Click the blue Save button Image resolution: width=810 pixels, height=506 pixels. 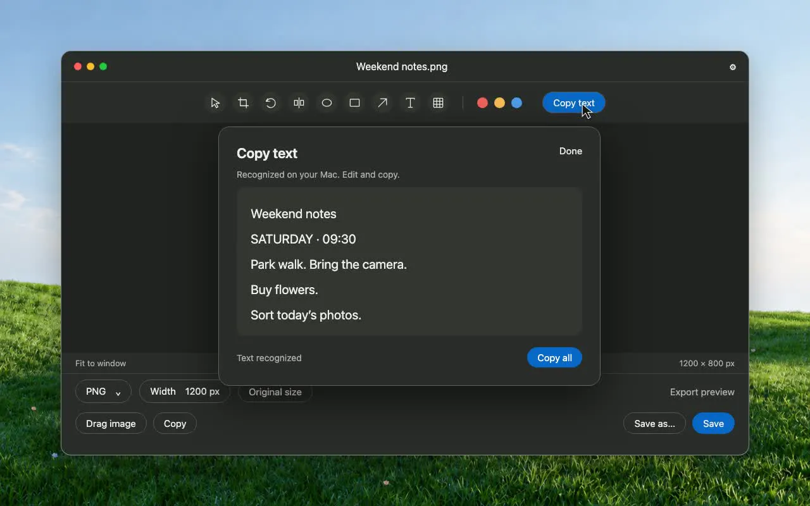(713, 424)
